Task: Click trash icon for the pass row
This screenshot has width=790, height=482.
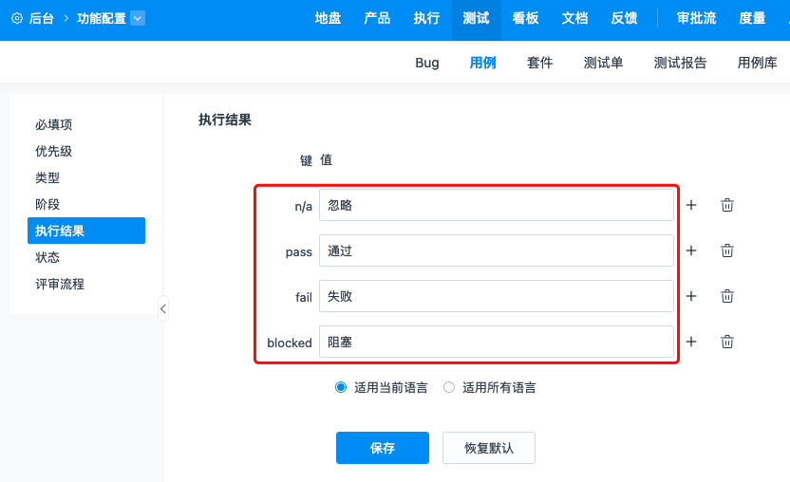Action: [x=727, y=250]
